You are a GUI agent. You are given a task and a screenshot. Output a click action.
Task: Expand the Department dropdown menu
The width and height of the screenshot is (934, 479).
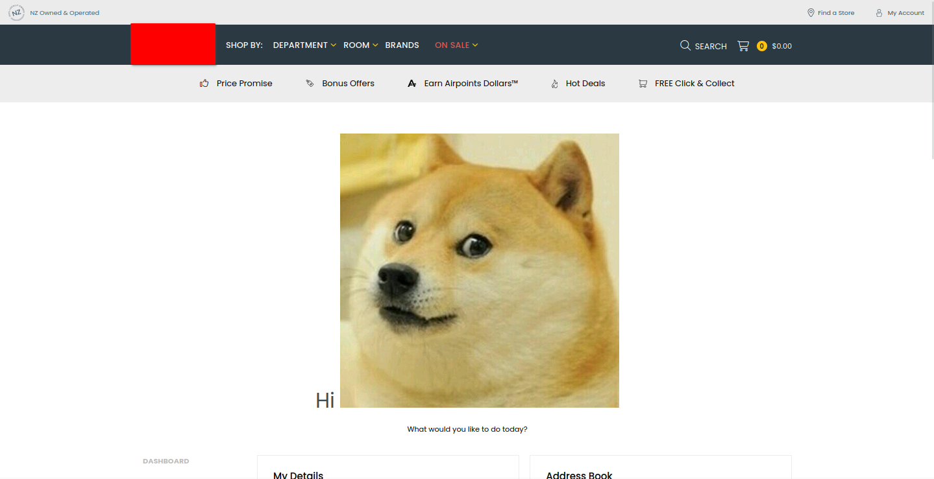click(x=304, y=45)
